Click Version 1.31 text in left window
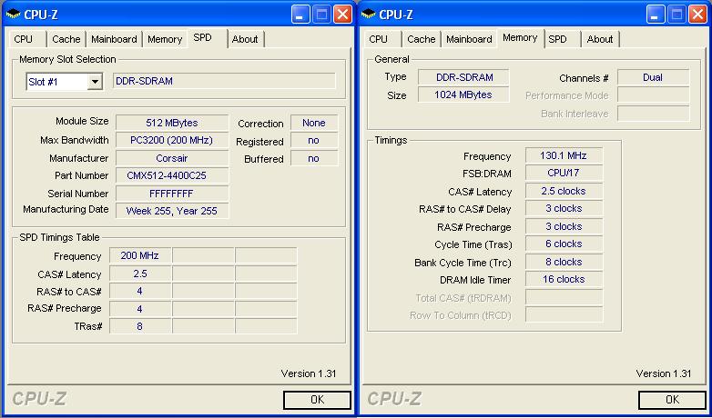Viewport: 712px width, 418px height. click(309, 373)
